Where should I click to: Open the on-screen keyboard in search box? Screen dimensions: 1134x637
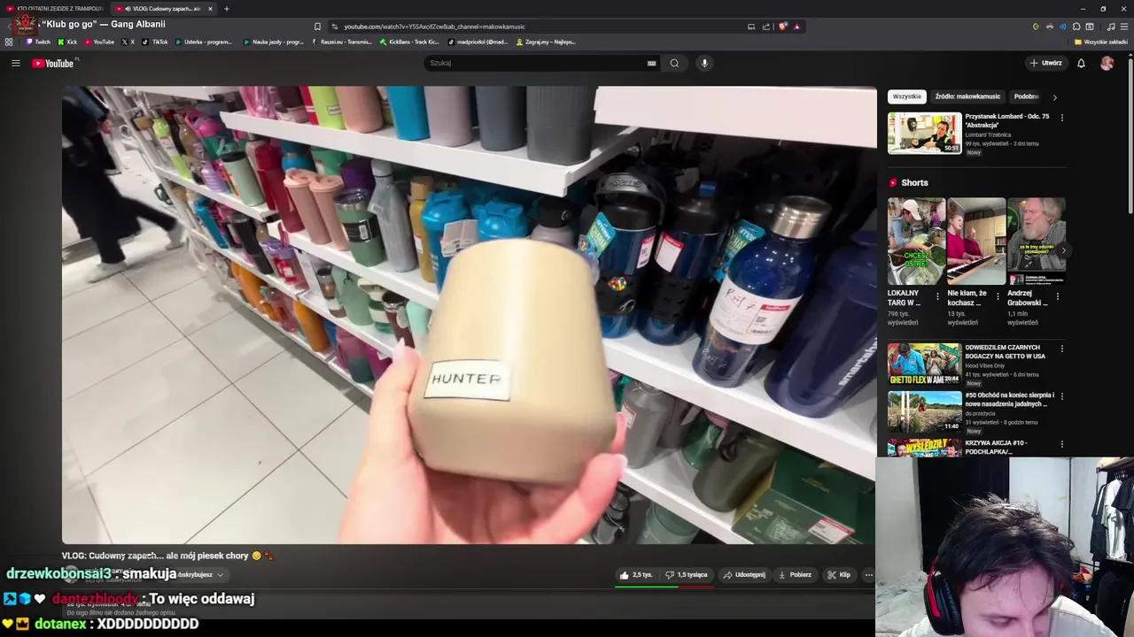651,63
